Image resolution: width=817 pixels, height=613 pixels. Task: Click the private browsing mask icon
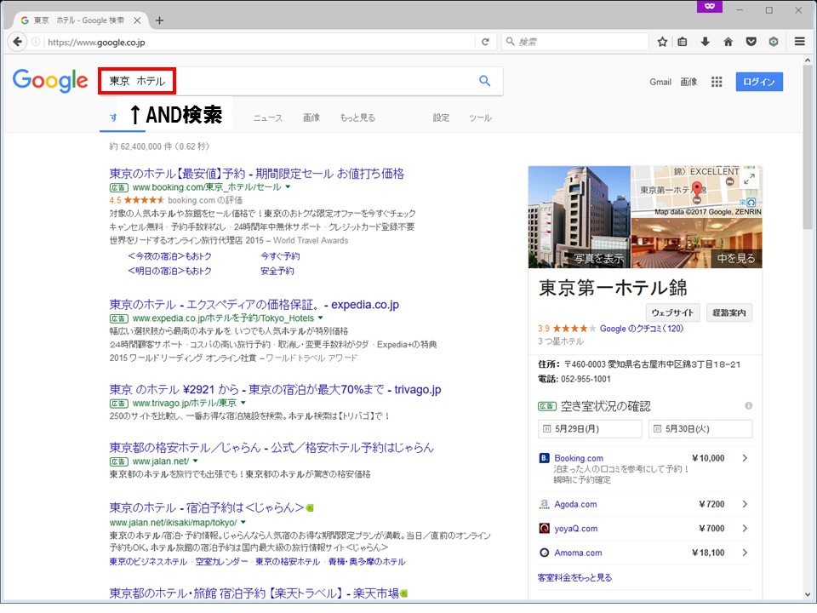[x=710, y=6]
